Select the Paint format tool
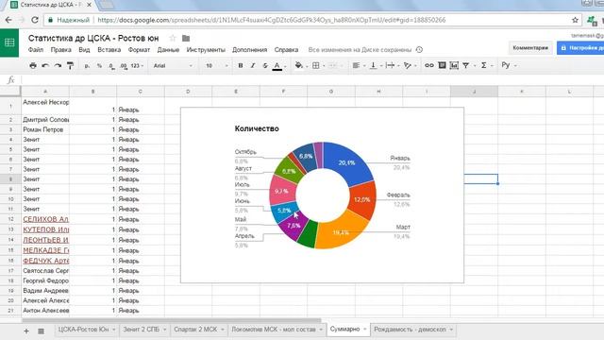Screen dimensions: 604x340 [70, 65]
